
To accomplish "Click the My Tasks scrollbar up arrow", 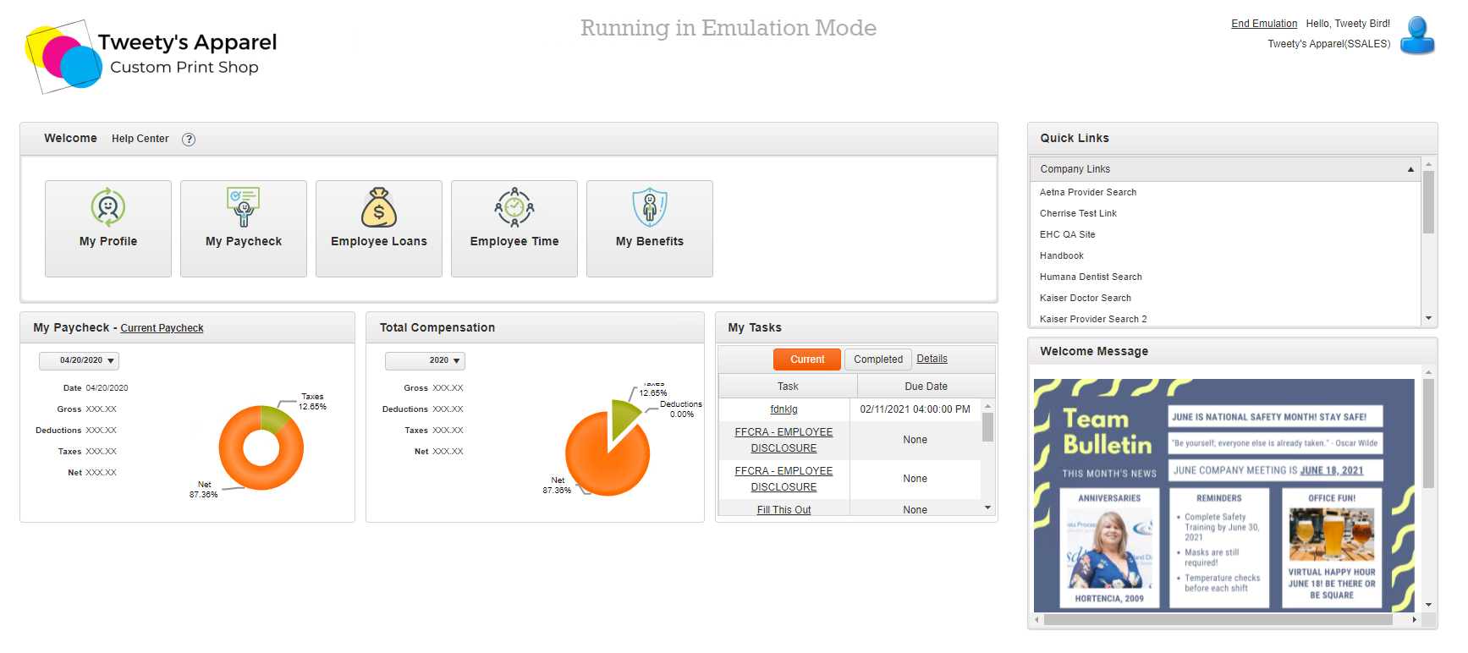I will click(x=987, y=407).
